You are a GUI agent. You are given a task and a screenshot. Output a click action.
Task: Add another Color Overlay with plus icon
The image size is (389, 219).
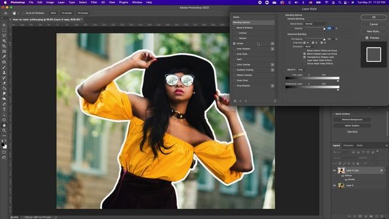pyautogui.click(x=272, y=64)
